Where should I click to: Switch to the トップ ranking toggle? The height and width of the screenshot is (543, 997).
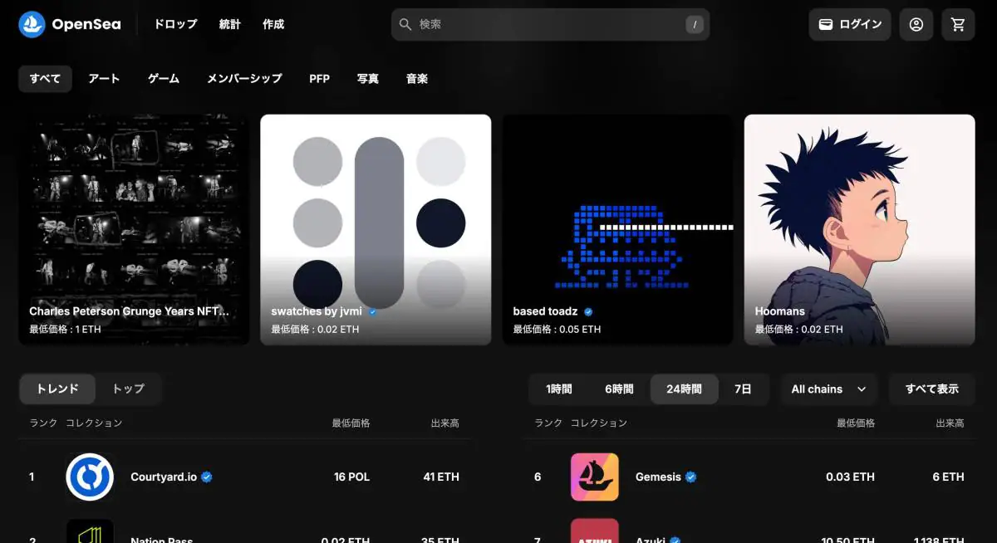tap(128, 389)
